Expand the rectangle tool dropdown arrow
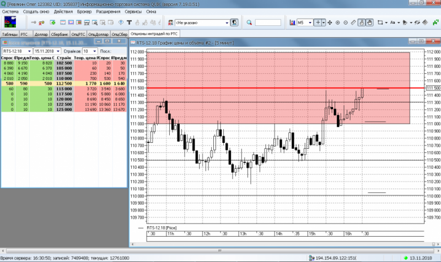 (386, 23)
